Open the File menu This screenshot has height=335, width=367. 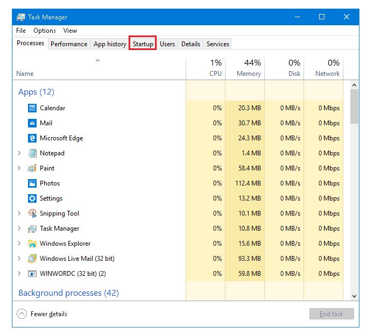coord(21,31)
